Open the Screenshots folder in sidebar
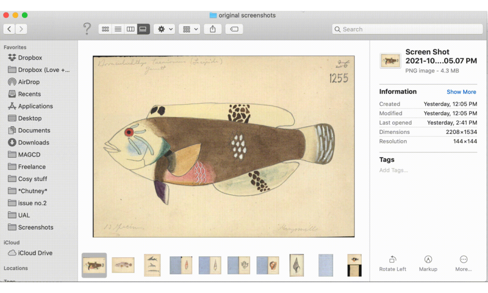The height and width of the screenshot is (293, 488). (x=30, y=227)
